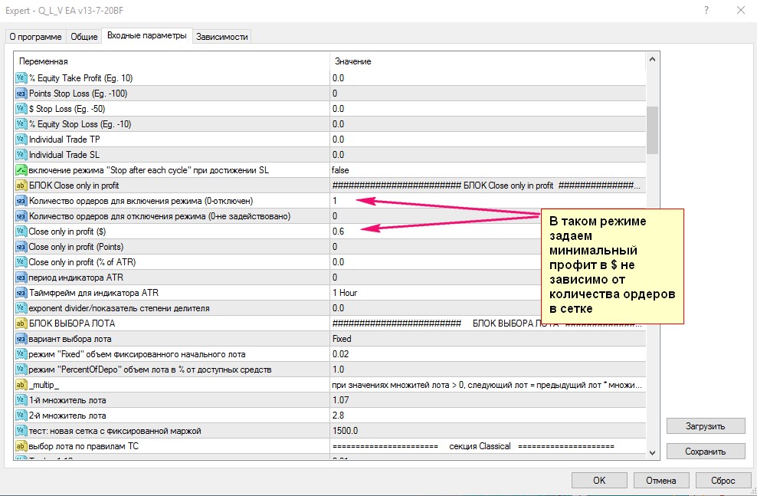Click the icon beside '2-й множитель лота'
This screenshot has width=757, height=496.
point(21,416)
